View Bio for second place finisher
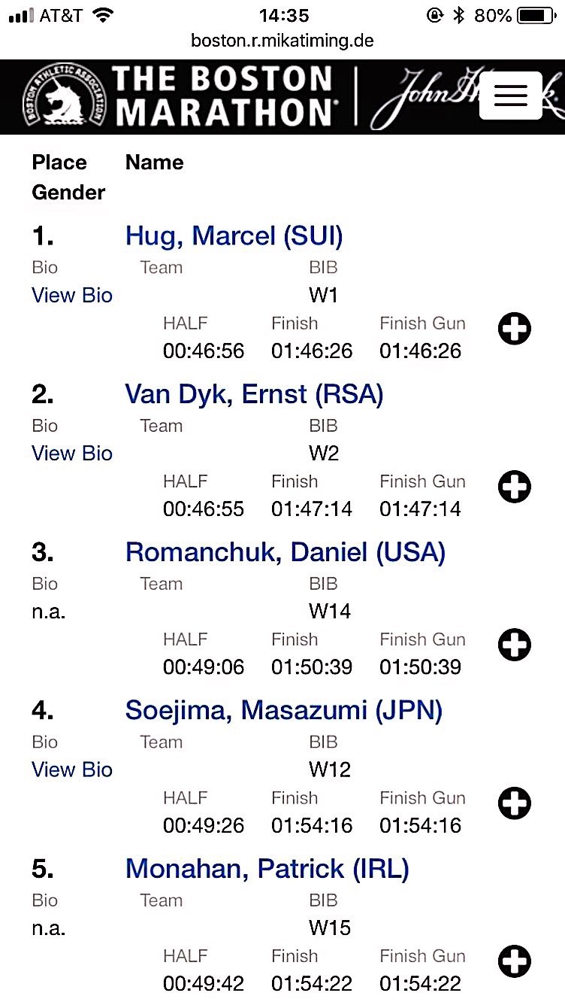Image resolution: width=565 pixels, height=1005 pixels. (x=72, y=453)
